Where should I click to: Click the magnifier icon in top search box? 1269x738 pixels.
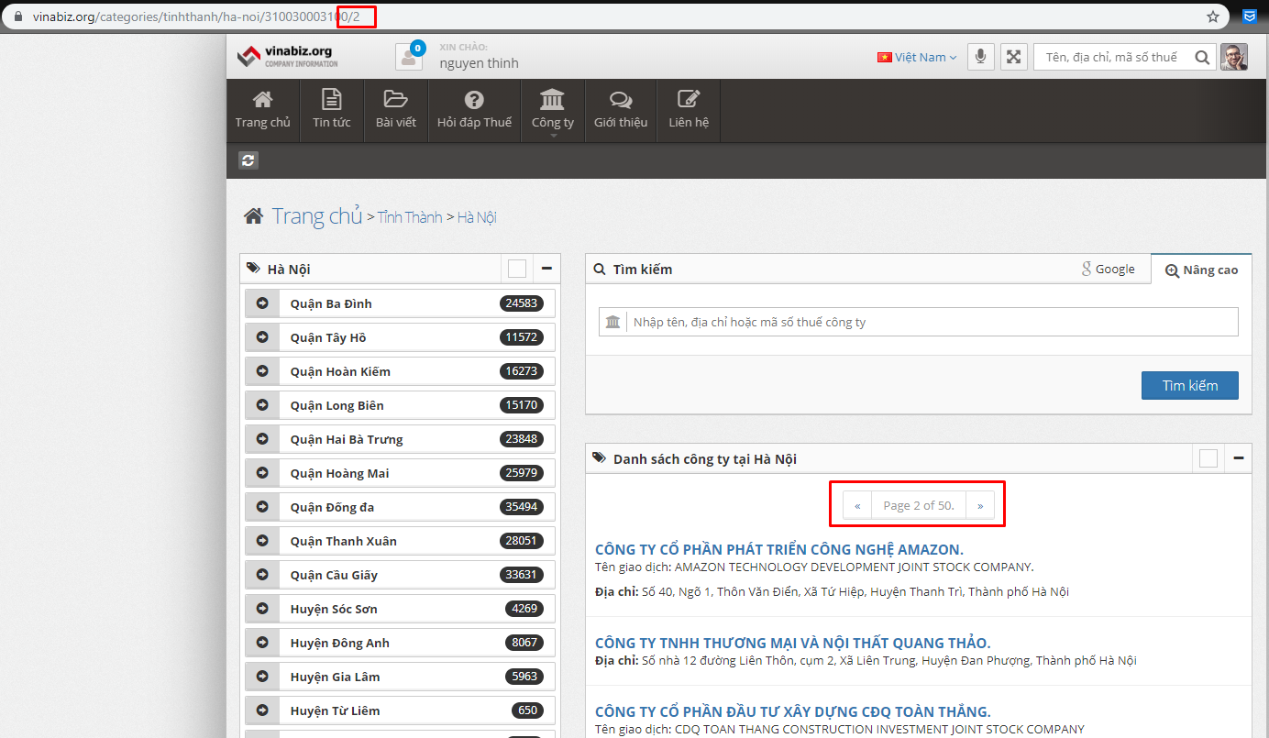(1202, 57)
